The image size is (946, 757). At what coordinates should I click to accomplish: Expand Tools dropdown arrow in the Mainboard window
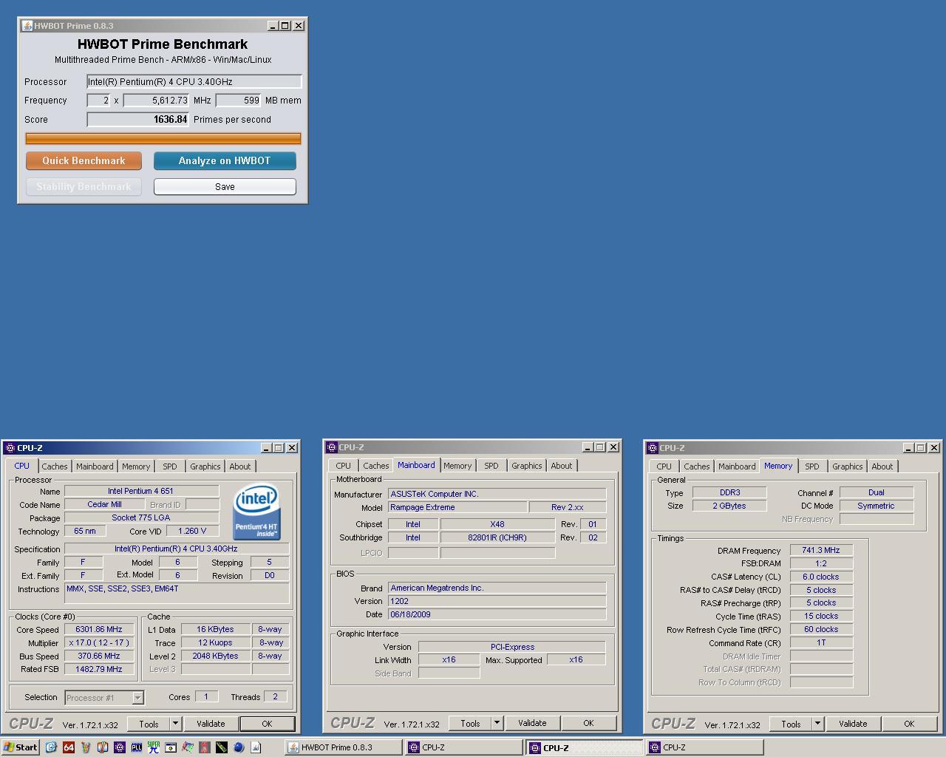(x=497, y=723)
